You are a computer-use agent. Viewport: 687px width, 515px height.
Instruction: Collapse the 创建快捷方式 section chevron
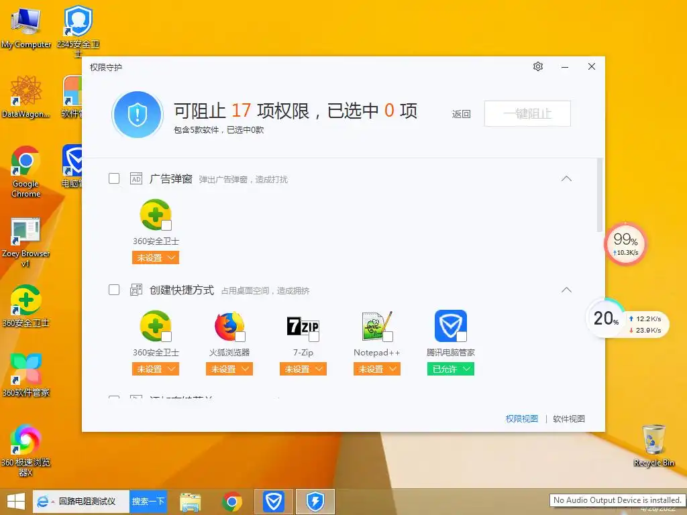coord(566,290)
